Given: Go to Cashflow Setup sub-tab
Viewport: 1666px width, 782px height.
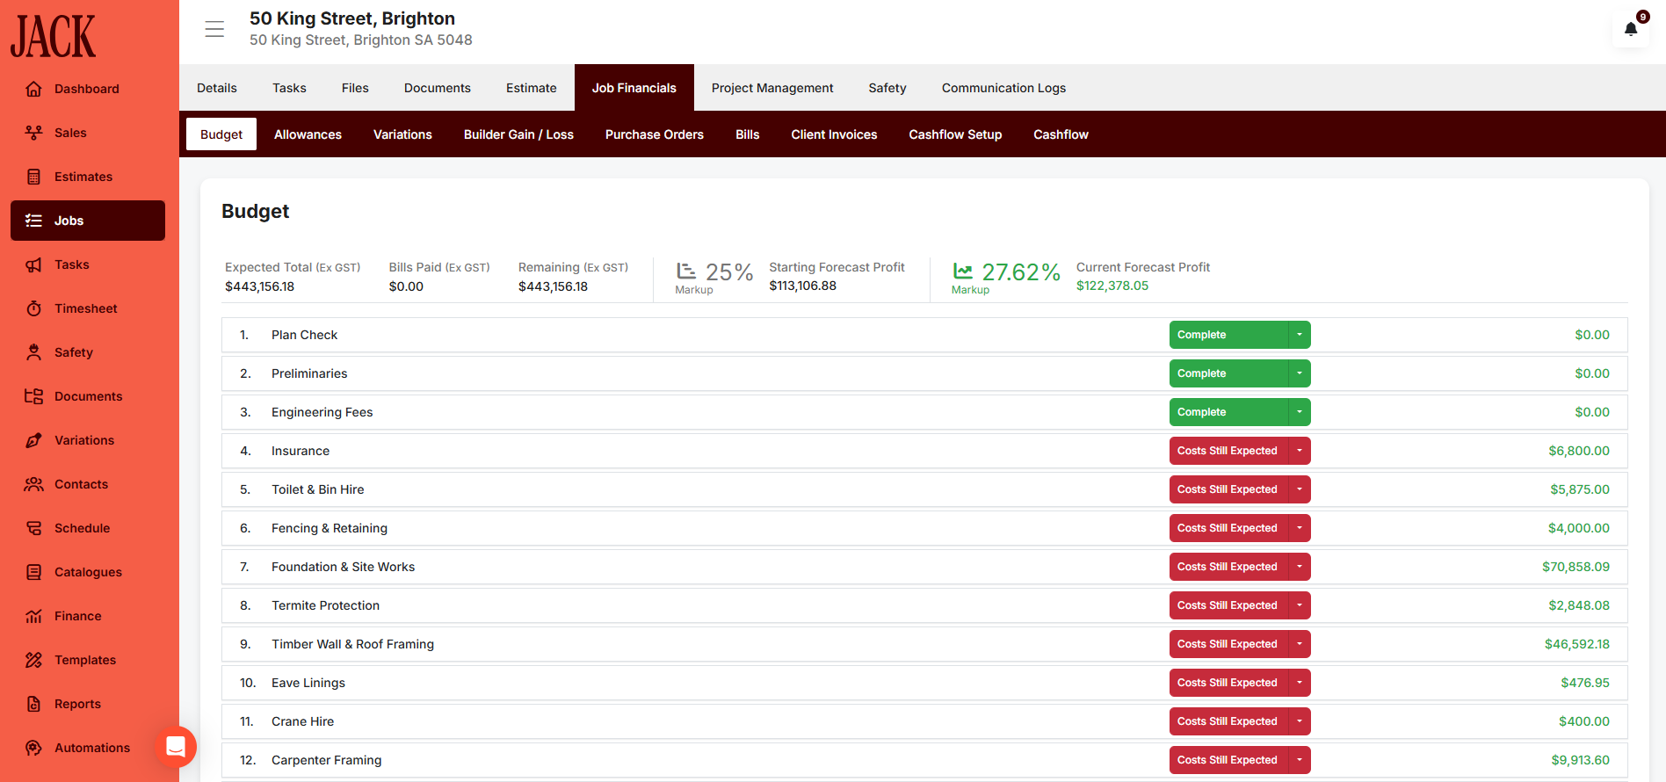Looking at the screenshot, I should (955, 134).
